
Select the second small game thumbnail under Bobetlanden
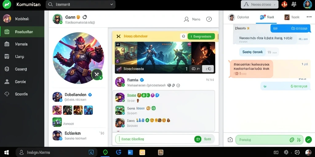67,110
